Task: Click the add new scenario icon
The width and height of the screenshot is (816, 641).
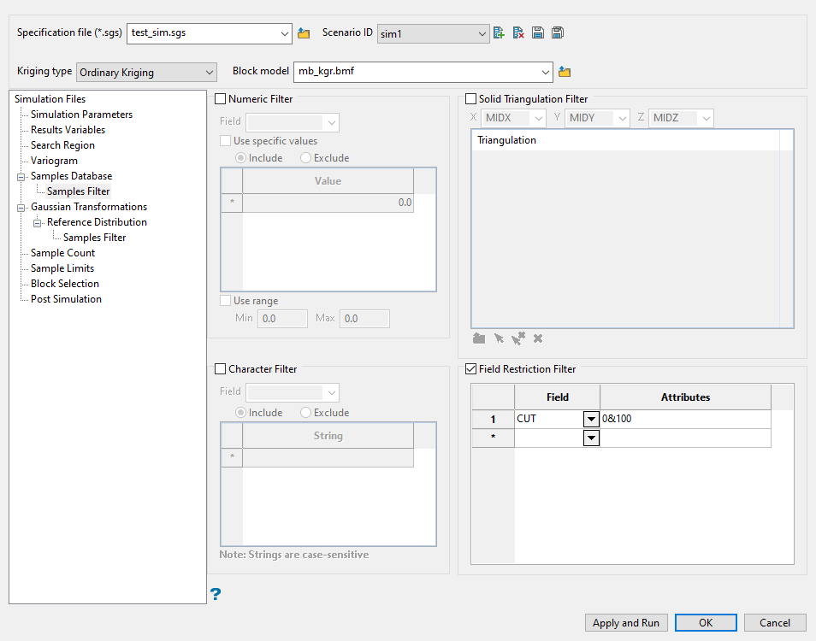Action: pyautogui.click(x=500, y=33)
